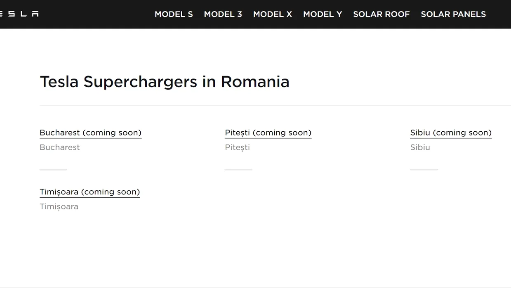Click gray Sibiu city label

pyautogui.click(x=420, y=147)
